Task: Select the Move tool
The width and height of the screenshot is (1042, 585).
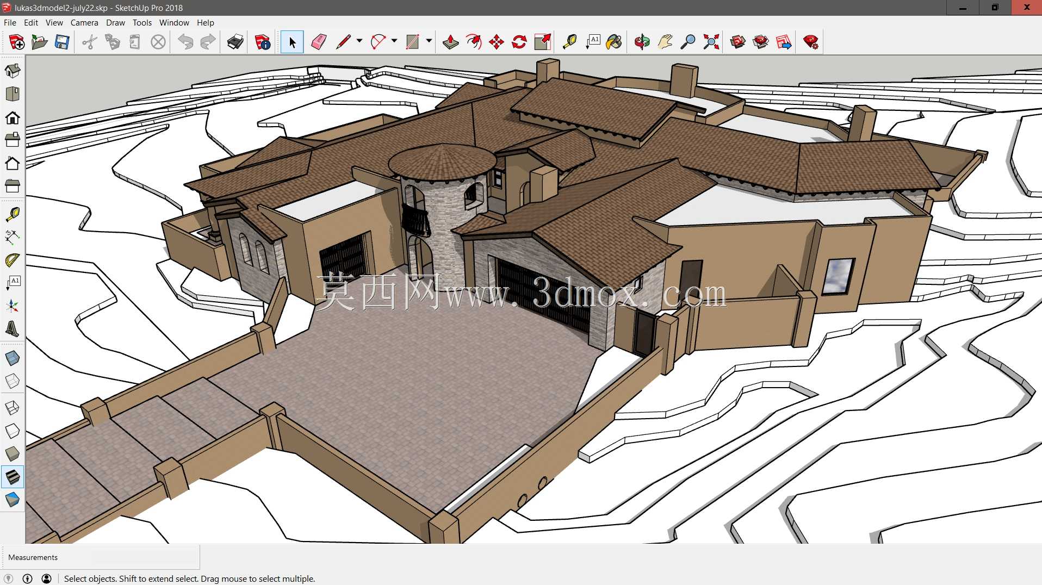Action: 497,42
